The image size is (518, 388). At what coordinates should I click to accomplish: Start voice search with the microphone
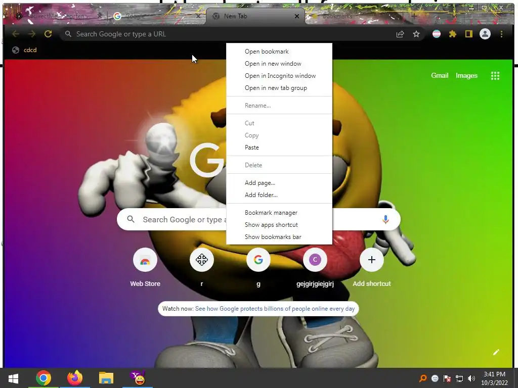click(x=385, y=219)
